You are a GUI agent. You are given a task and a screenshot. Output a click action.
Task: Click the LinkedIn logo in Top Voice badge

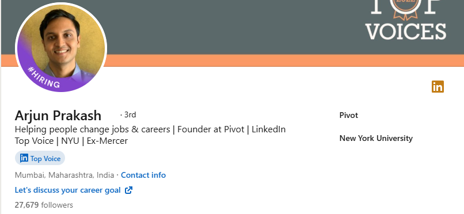pyautogui.click(x=24, y=158)
